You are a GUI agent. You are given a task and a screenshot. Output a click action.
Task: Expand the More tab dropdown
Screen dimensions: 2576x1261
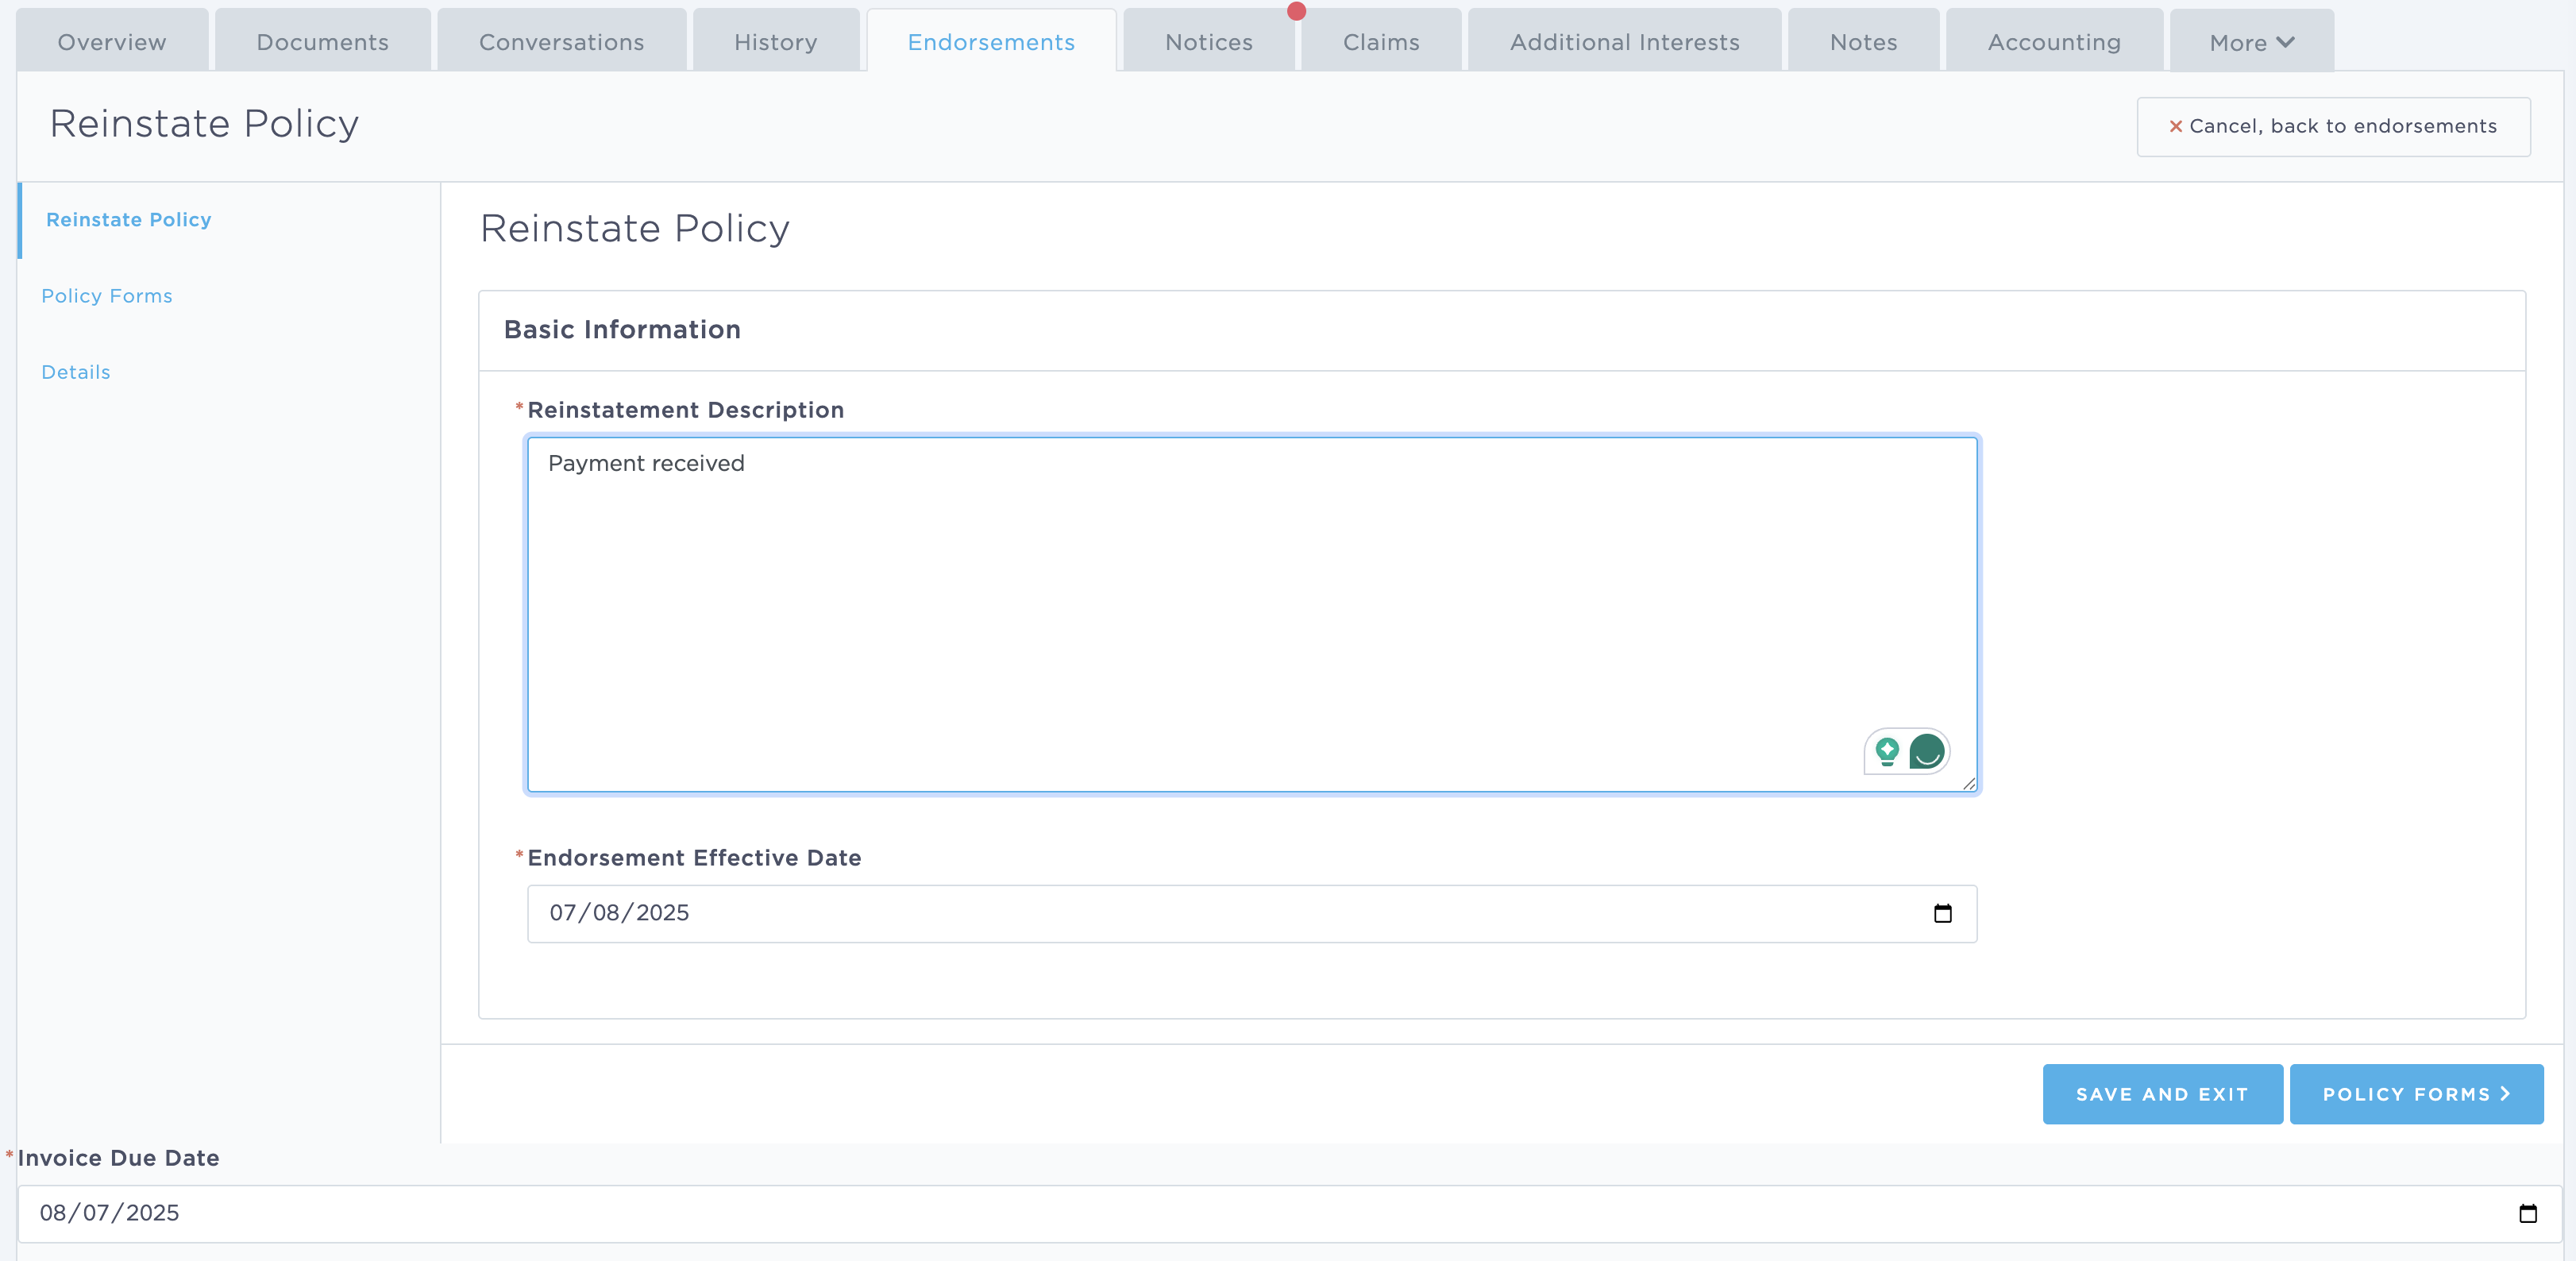click(2251, 42)
